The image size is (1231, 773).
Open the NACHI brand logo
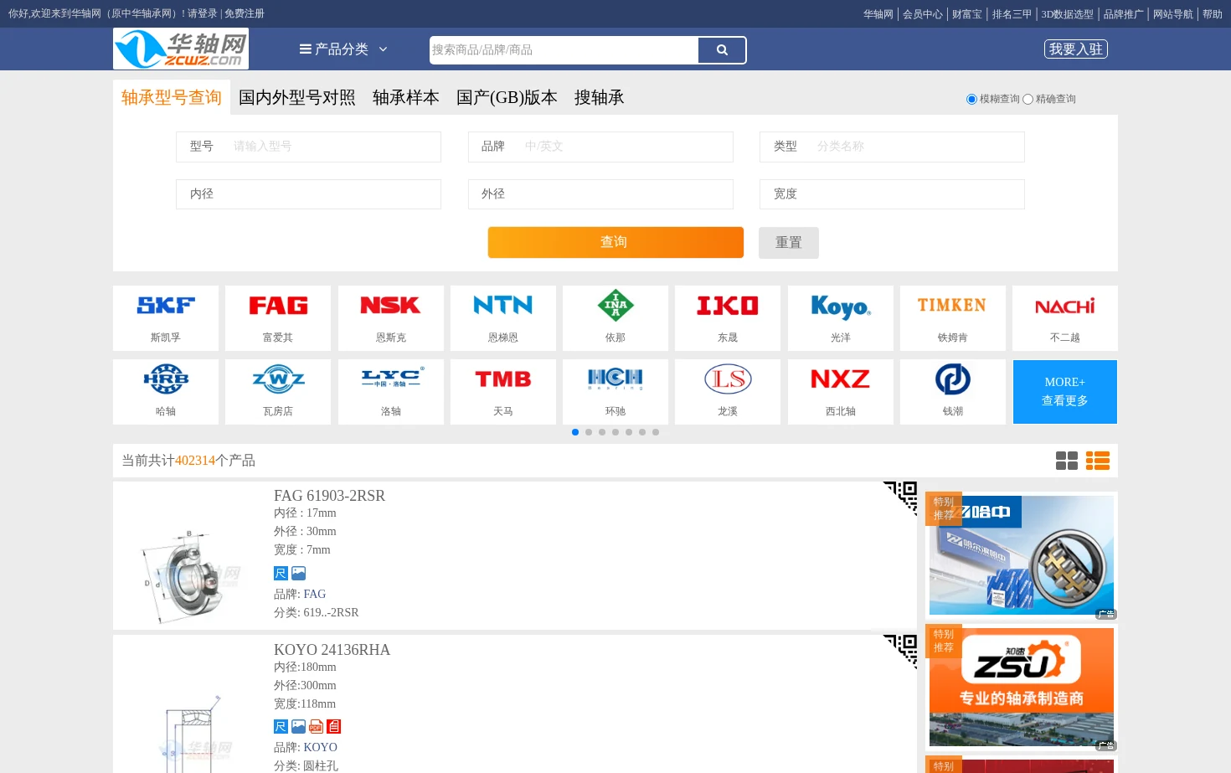coord(1065,307)
